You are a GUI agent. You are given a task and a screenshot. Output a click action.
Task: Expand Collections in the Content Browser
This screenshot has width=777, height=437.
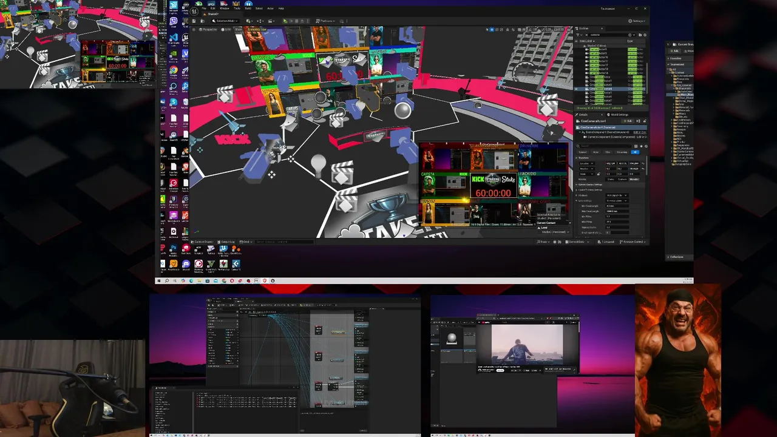pyautogui.click(x=668, y=257)
